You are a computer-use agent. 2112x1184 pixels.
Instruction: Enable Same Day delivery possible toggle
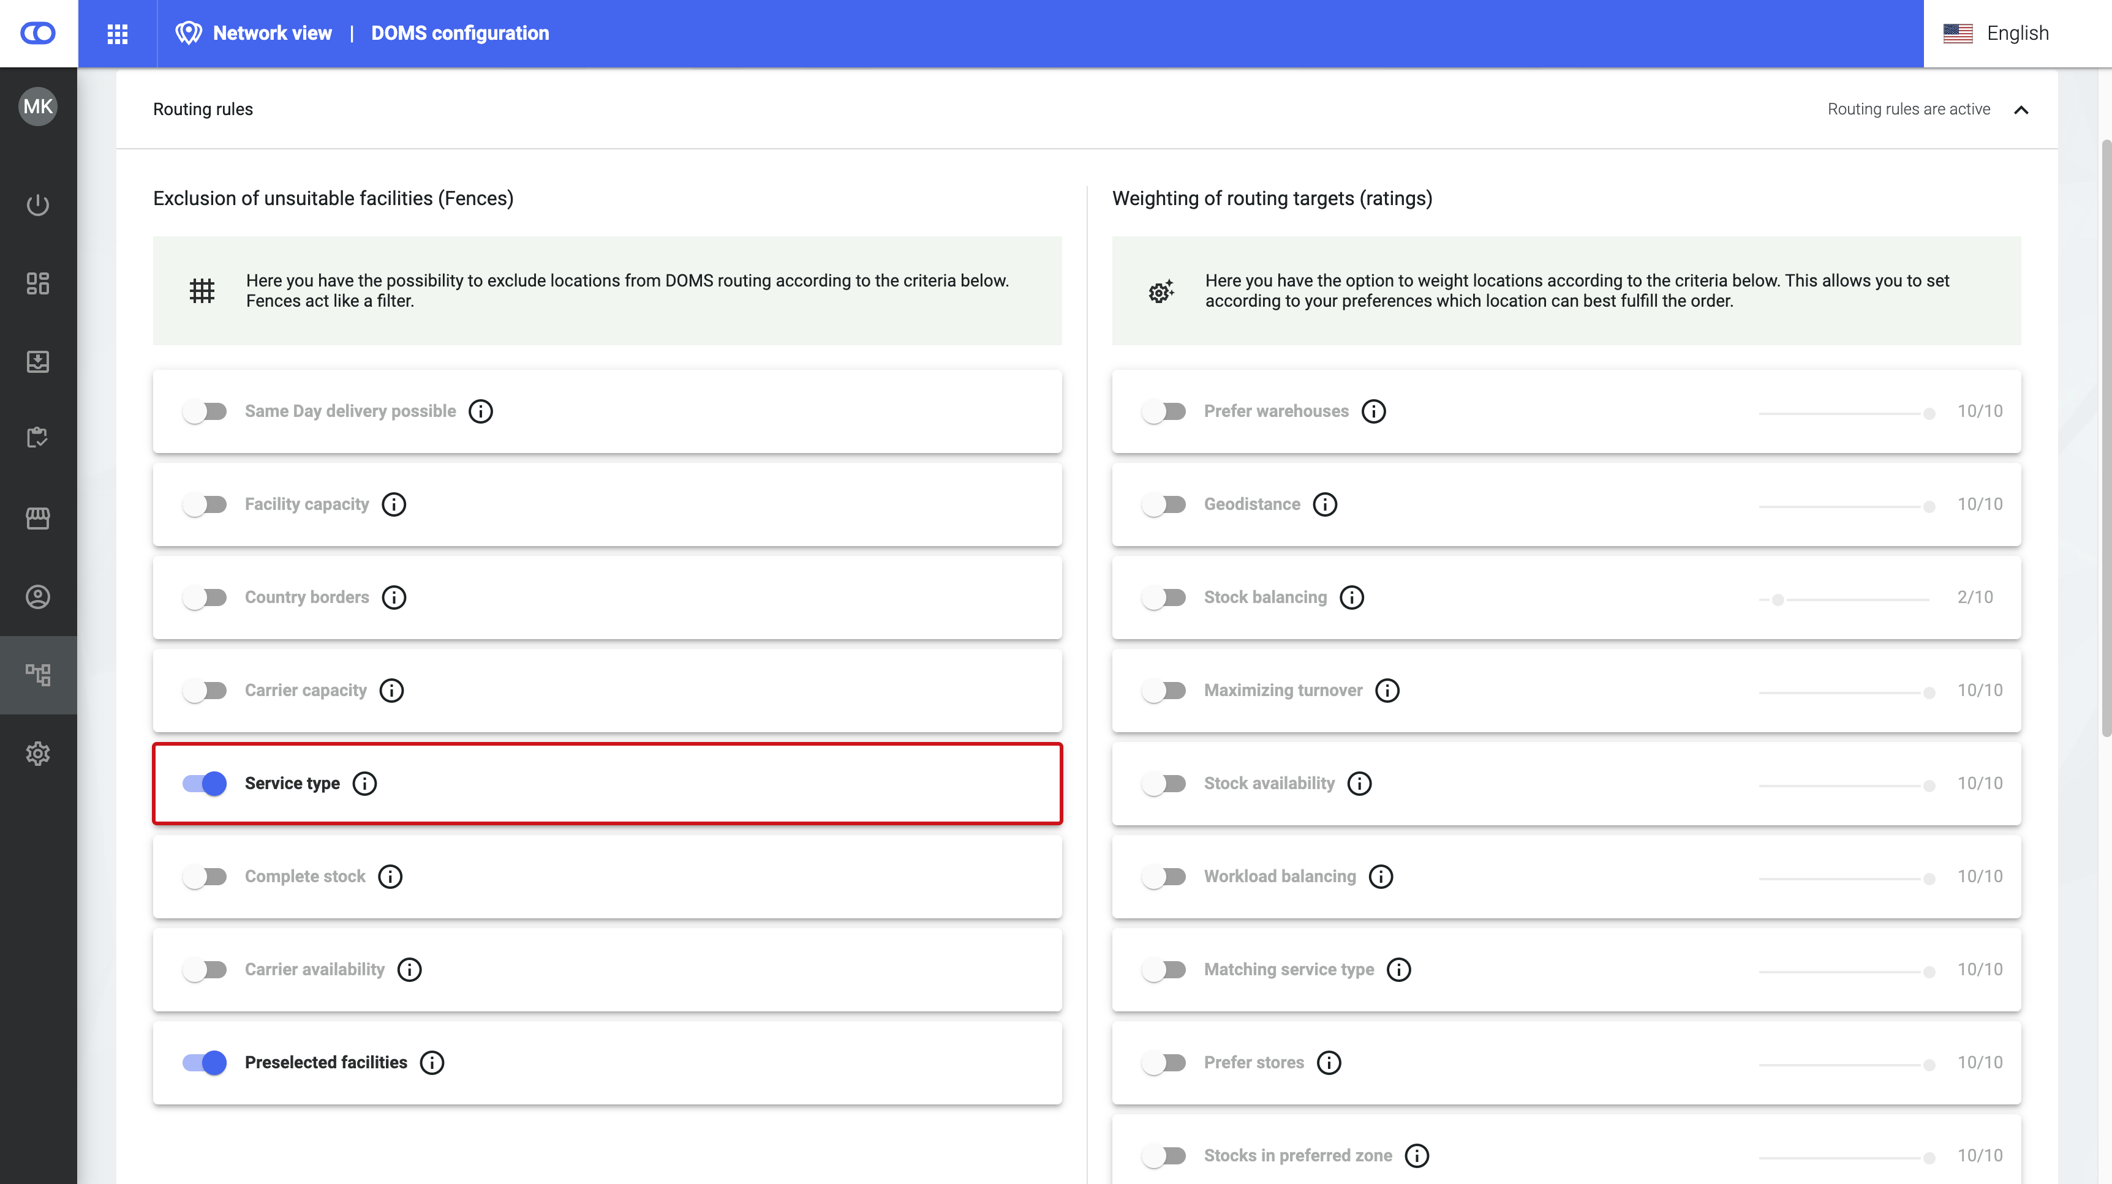[205, 411]
